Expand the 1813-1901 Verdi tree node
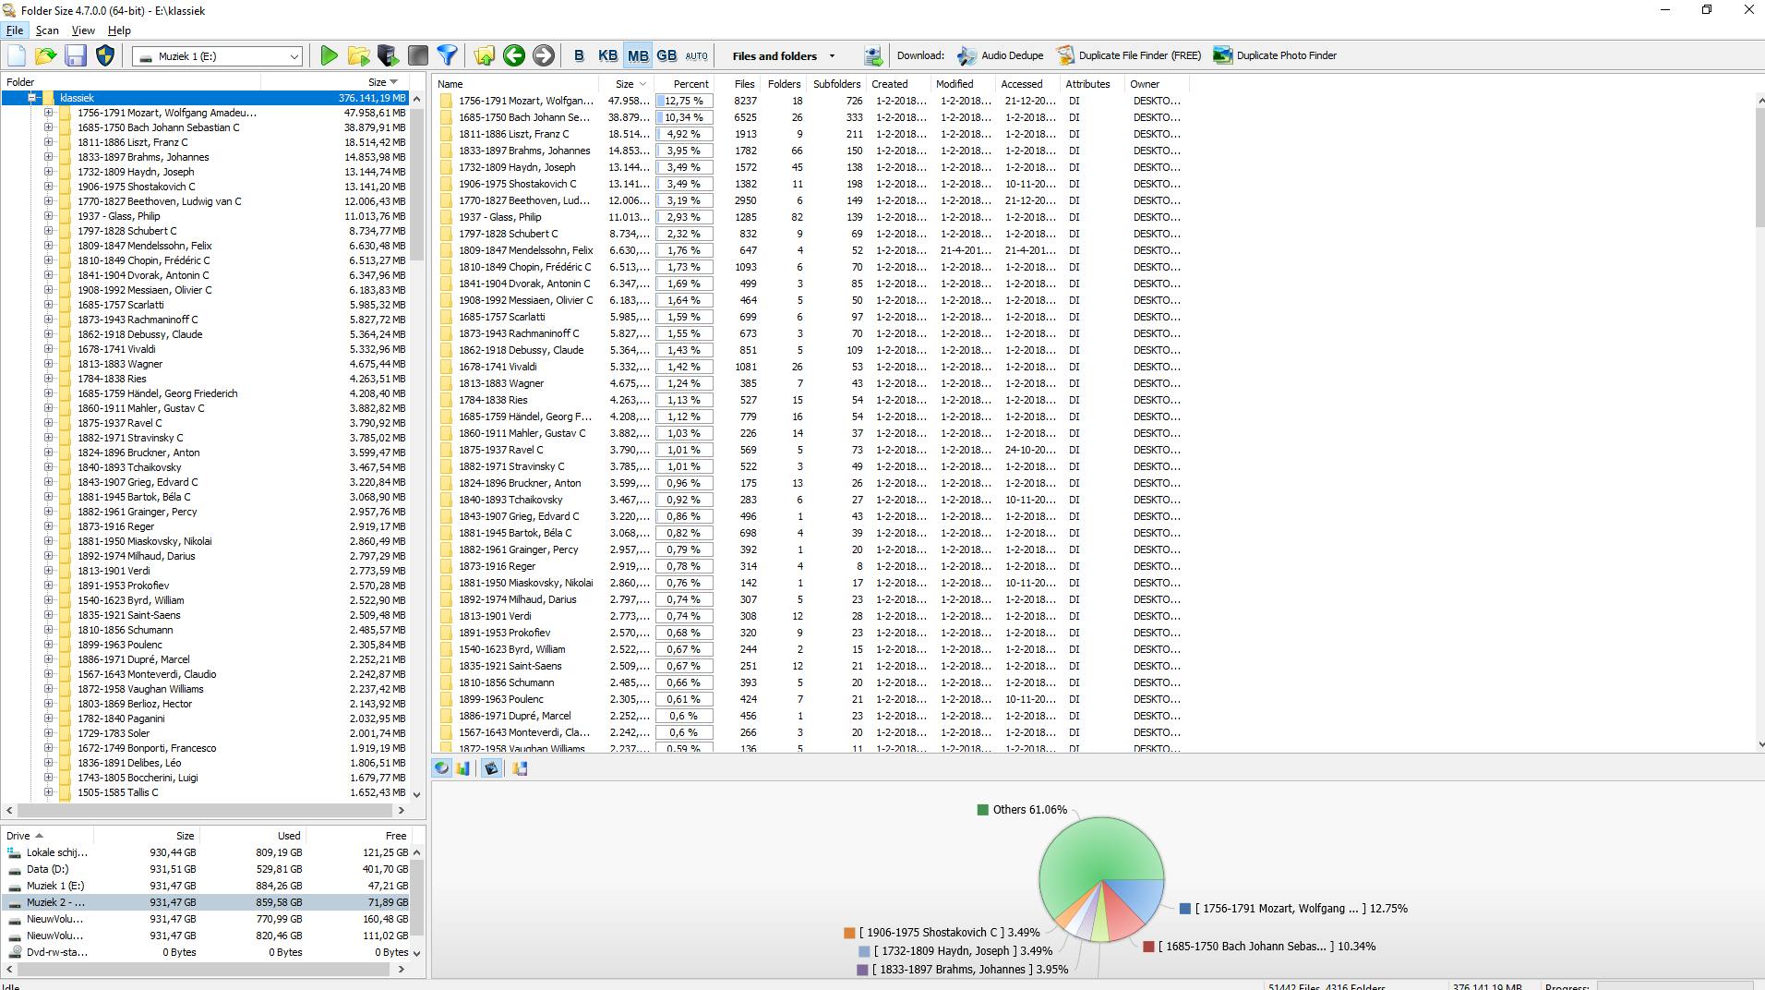The height and width of the screenshot is (990, 1765). click(x=48, y=571)
